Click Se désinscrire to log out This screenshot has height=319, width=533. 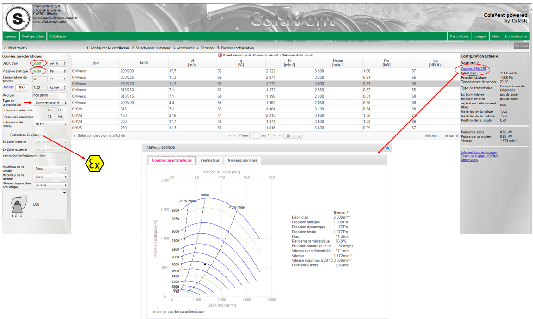point(515,37)
